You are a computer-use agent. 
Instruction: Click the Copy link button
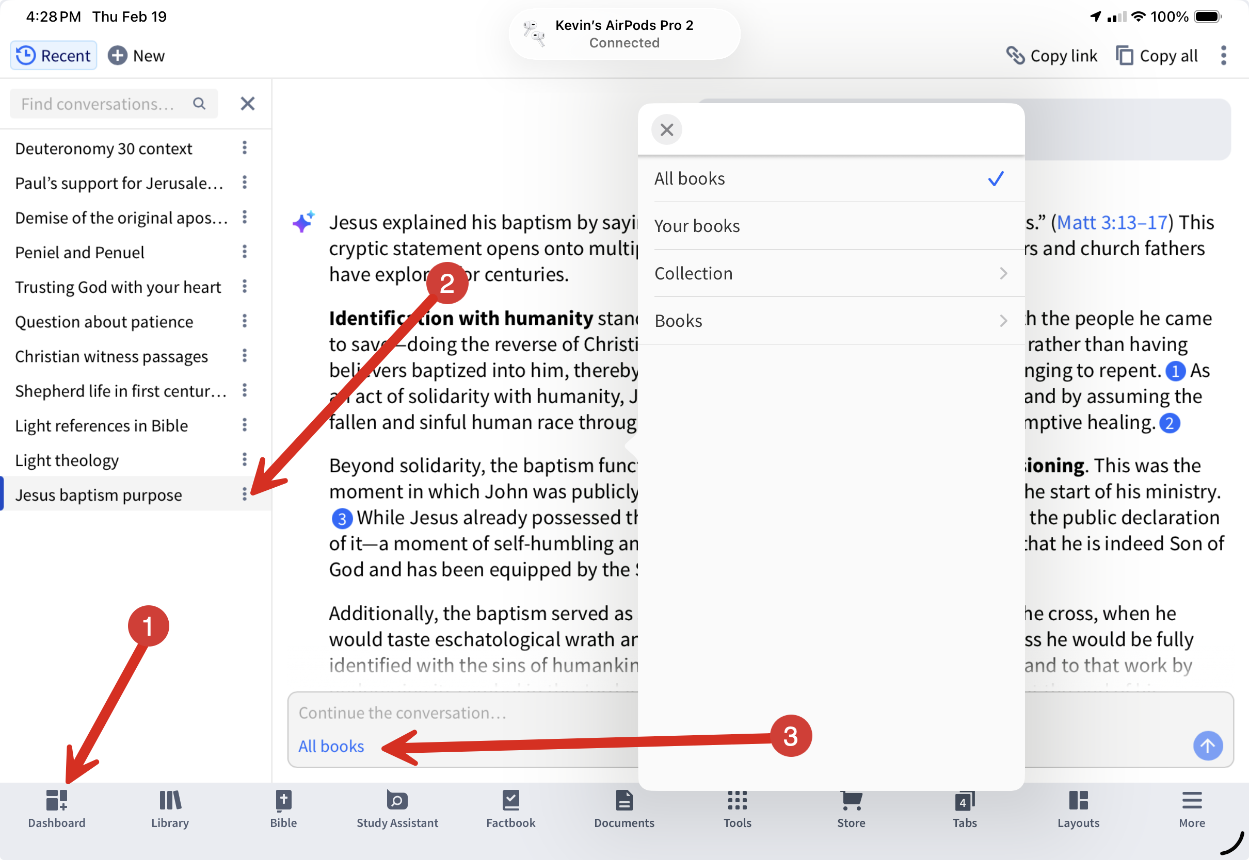(x=1051, y=56)
